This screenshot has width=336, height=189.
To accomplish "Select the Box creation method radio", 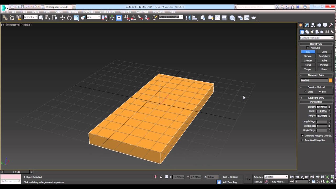I will [x=320, y=92].
